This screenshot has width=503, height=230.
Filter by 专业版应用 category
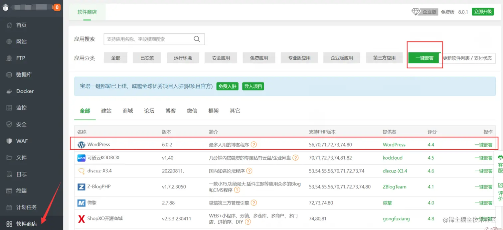point(299,58)
